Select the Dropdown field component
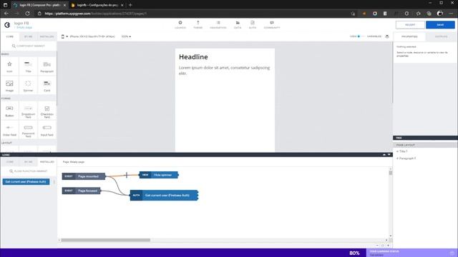 29,111
